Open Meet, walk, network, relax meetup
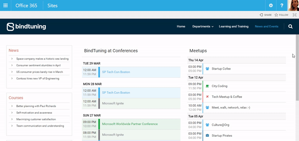 (231, 108)
